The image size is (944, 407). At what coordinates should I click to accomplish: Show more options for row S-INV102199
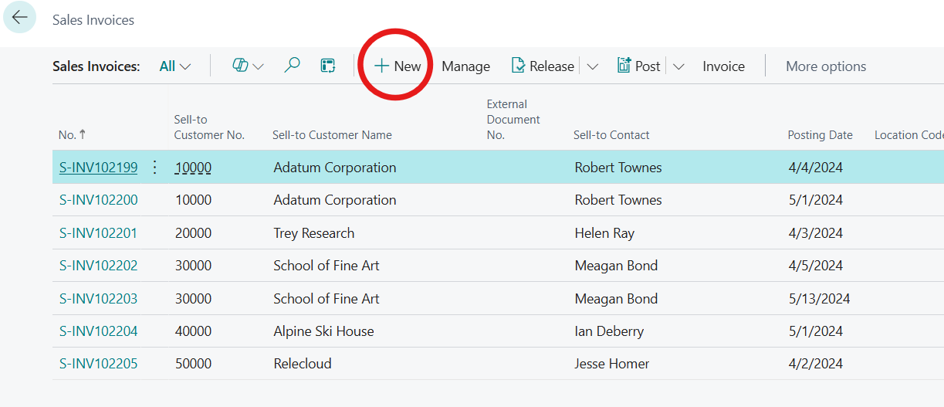[x=154, y=168]
